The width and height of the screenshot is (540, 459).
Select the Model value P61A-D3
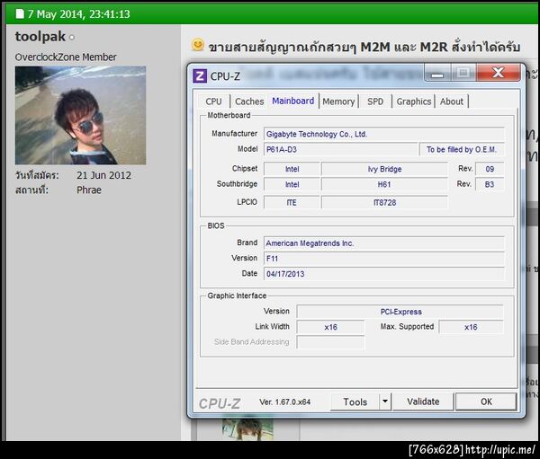340,150
